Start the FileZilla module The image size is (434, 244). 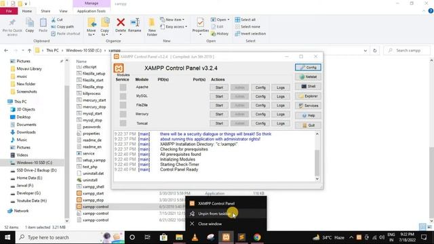click(x=219, y=106)
